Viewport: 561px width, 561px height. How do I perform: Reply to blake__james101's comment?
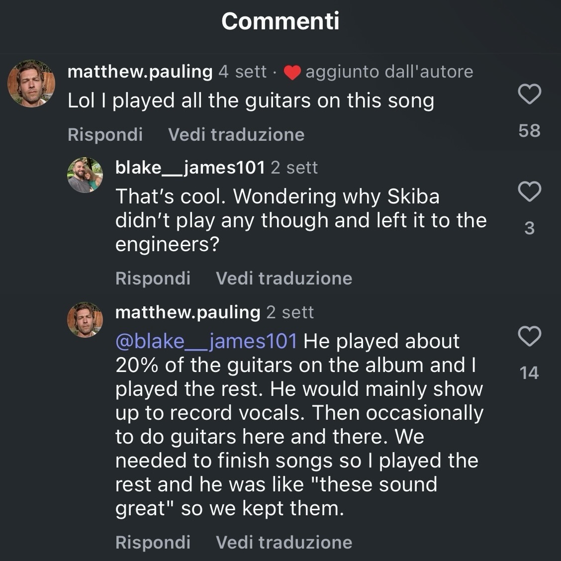pos(153,278)
